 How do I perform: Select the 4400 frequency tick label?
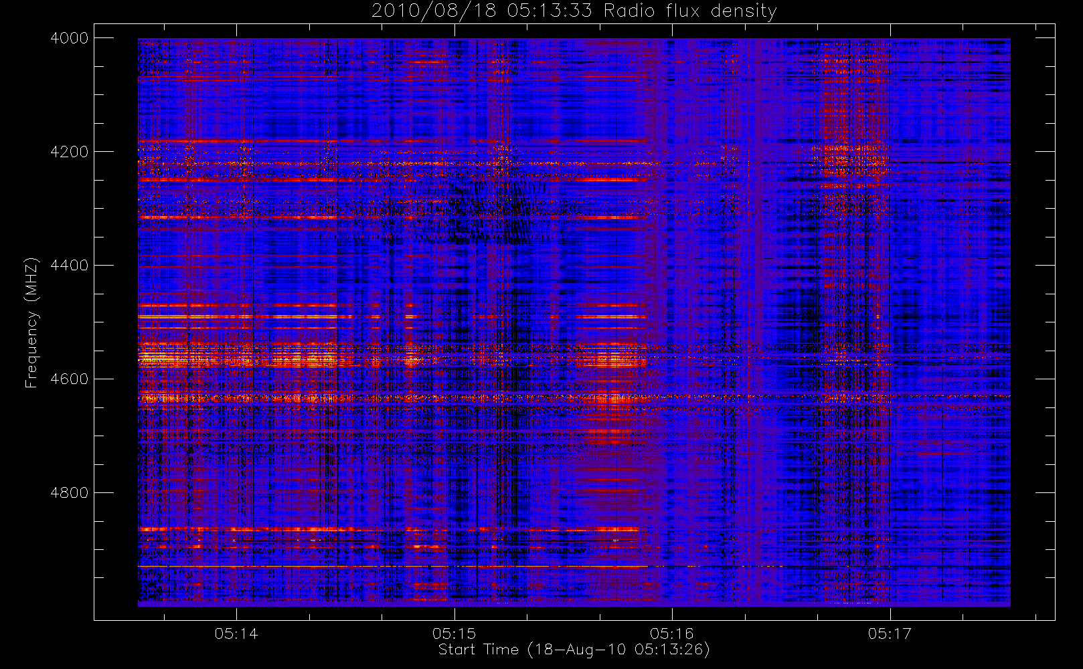coord(70,266)
